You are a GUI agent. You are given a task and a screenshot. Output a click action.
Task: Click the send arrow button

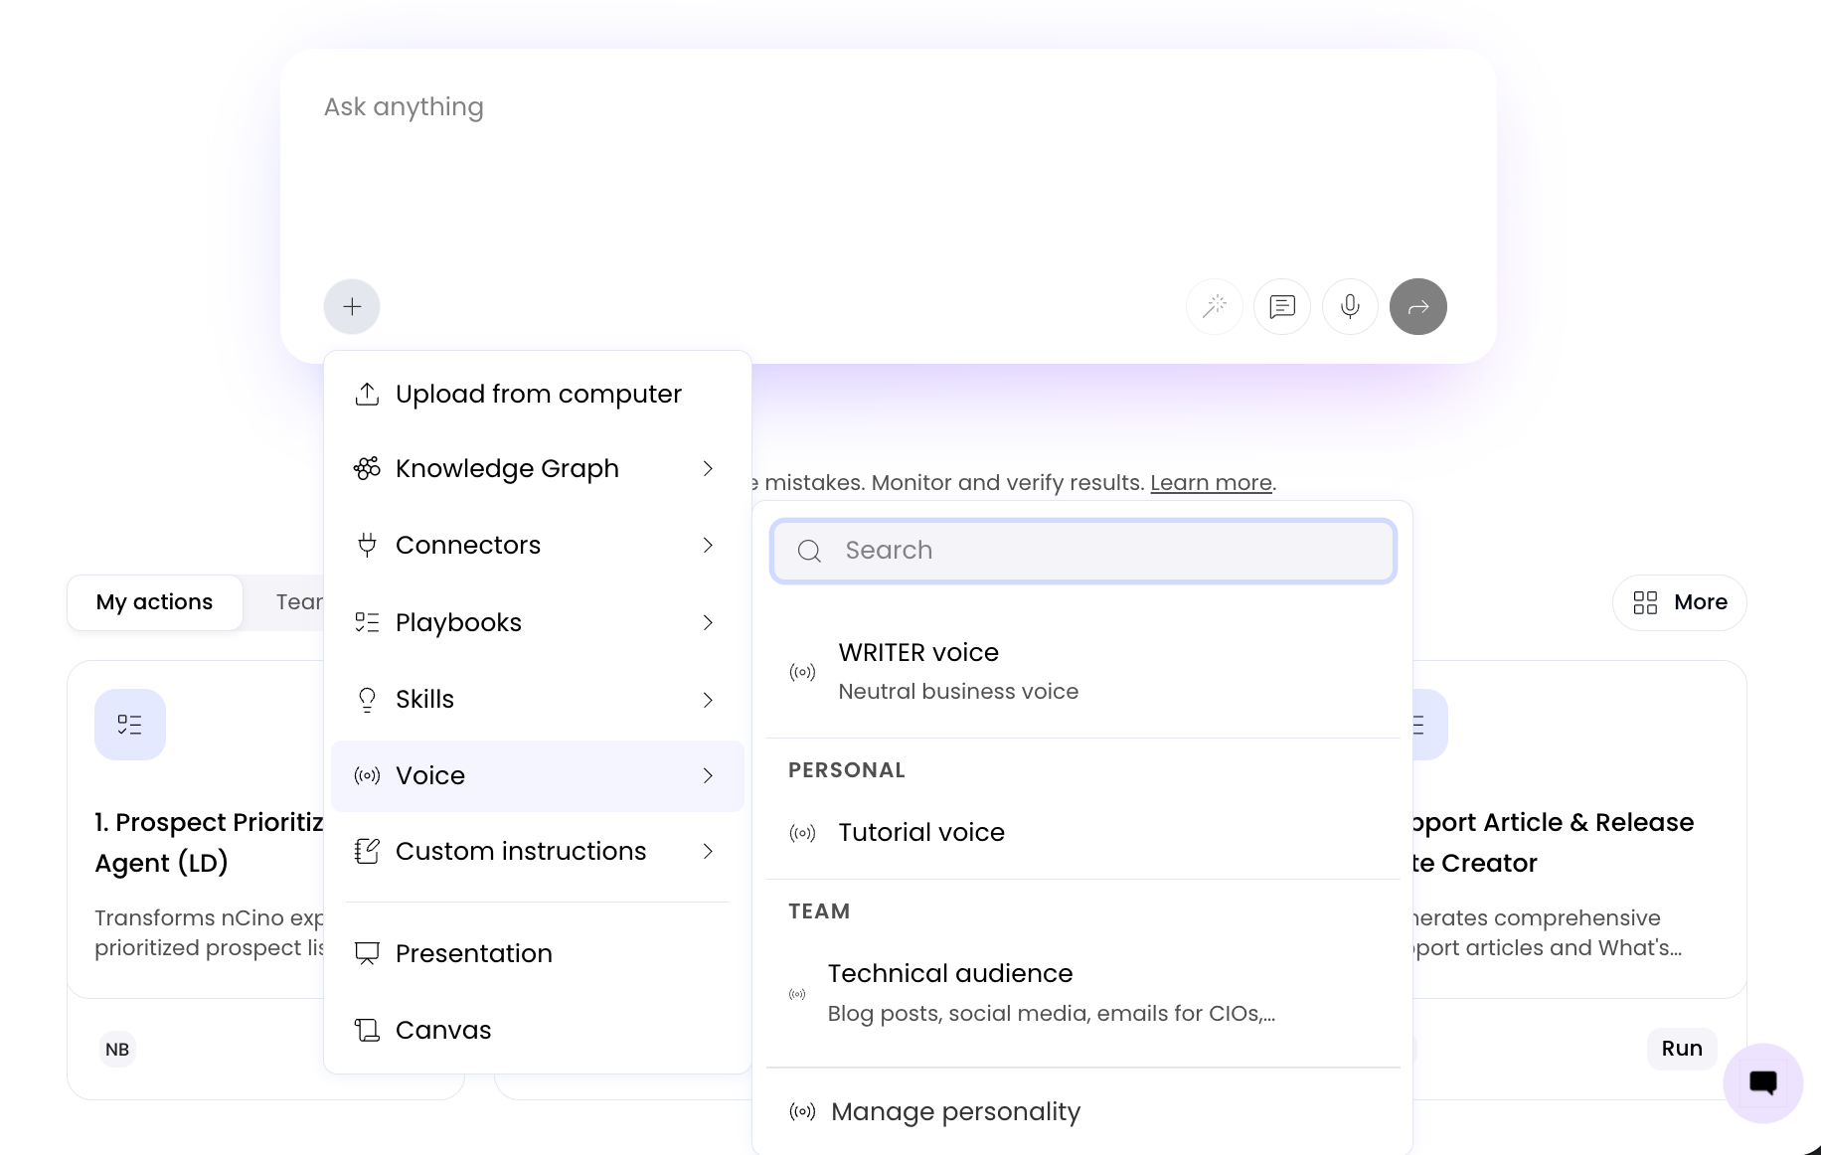[x=1418, y=306]
